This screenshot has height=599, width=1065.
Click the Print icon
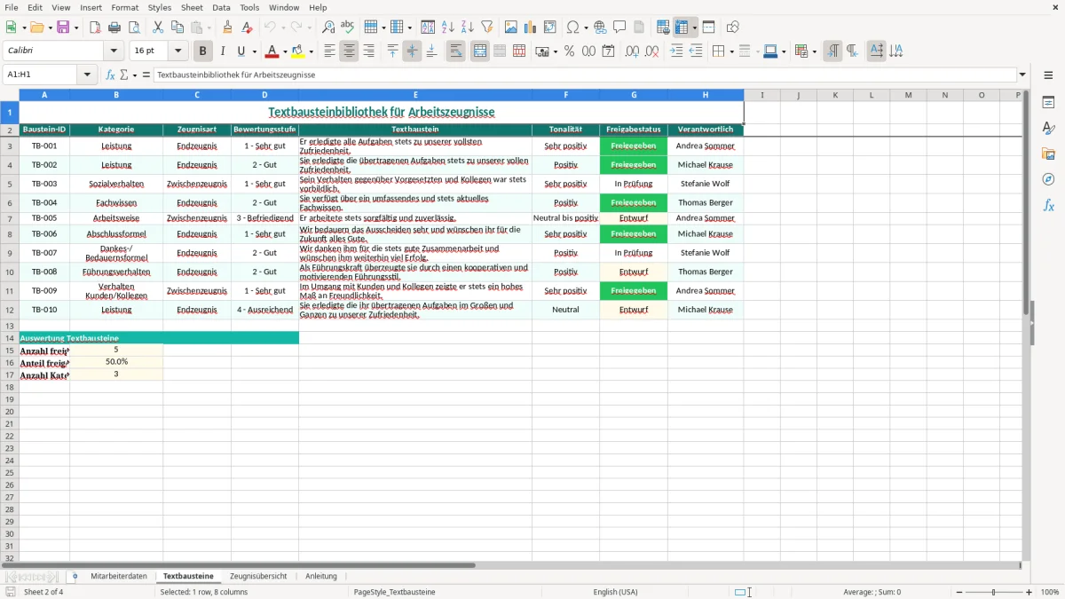click(x=114, y=28)
